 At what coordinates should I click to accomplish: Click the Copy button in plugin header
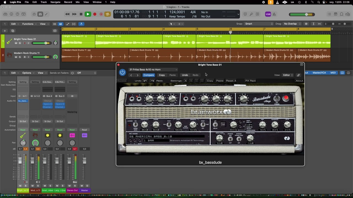pyautogui.click(x=162, y=75)
